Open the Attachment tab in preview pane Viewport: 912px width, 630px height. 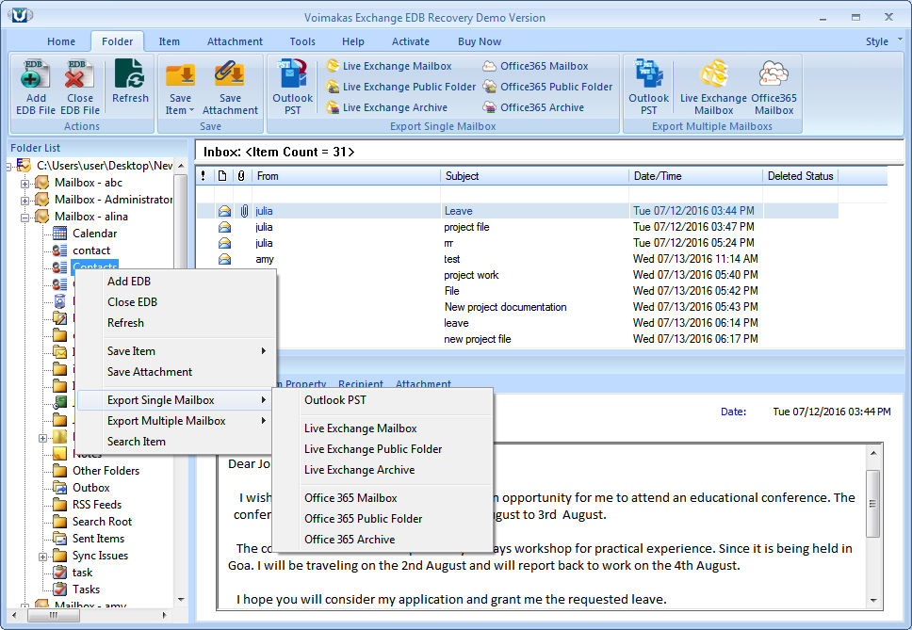tap(423, 384)
